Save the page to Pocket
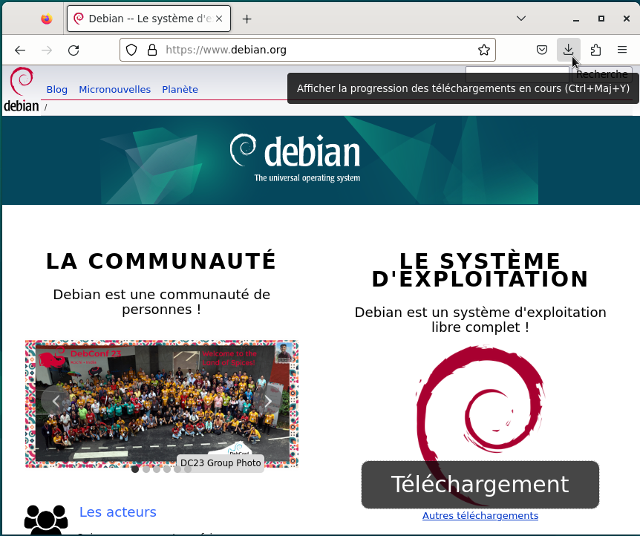Screen dimensions: 640x536 point(542,50)
